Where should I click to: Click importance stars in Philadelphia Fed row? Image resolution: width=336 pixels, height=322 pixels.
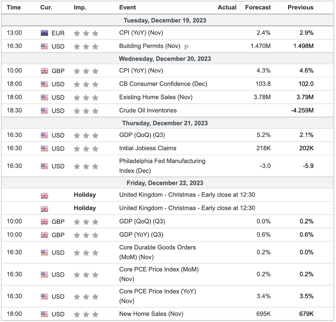(x=86, y=166)
